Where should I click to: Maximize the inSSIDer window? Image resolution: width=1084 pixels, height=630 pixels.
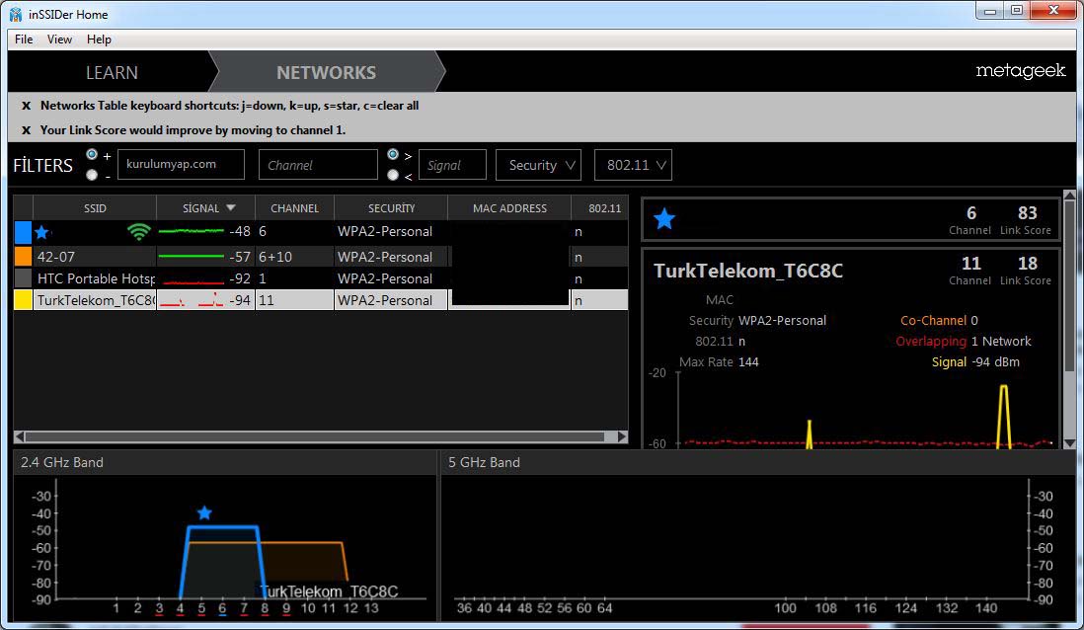coord(1016,11)
